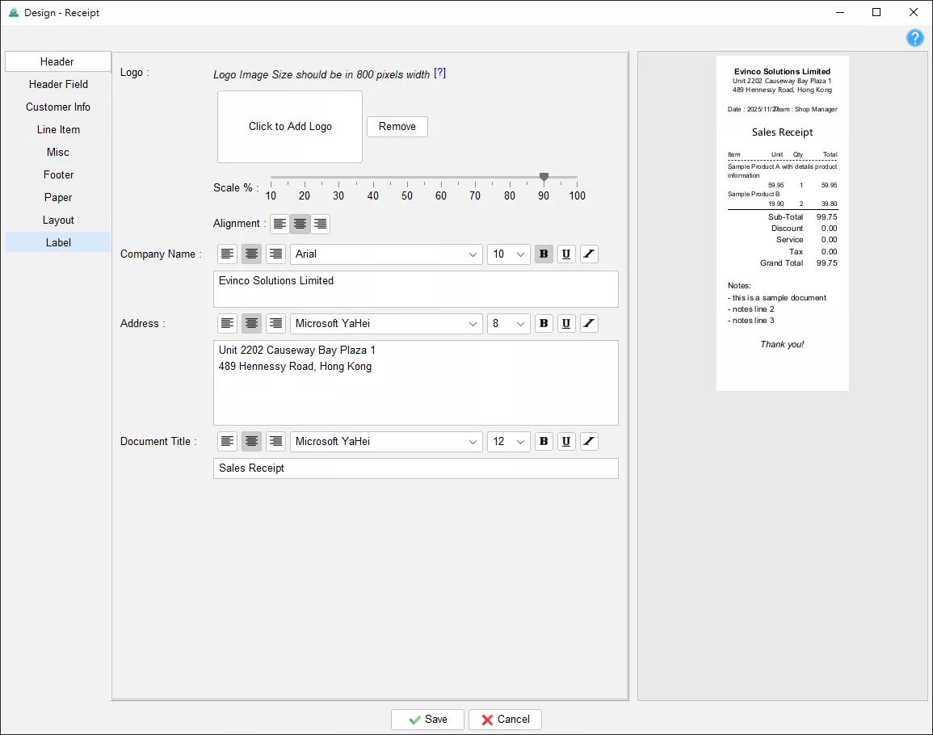Screen dimensions: 933x735
Task: Right-align the Document Title text
Action: (275, 442)
